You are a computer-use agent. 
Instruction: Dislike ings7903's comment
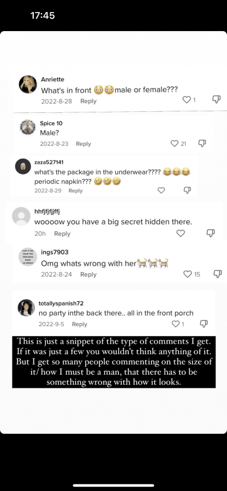[x=217, y=274]
